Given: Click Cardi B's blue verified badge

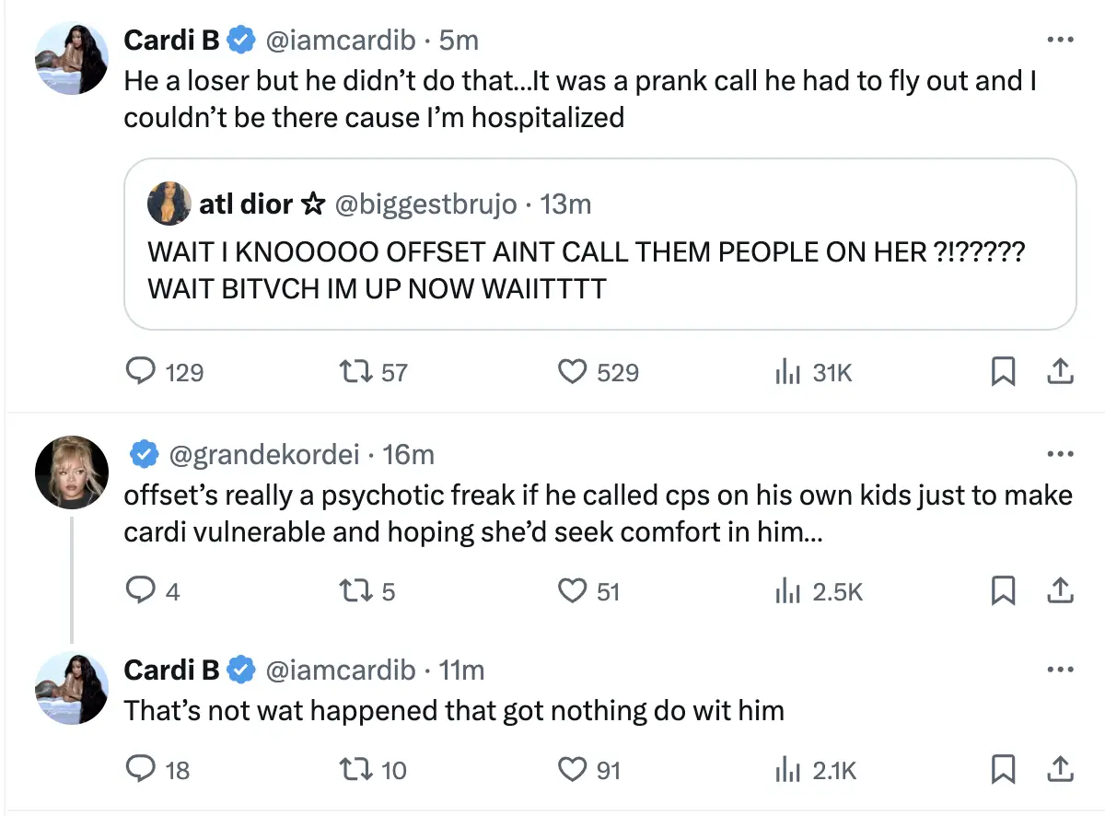Looking at the screenshot, I should [x=240, y=39].
